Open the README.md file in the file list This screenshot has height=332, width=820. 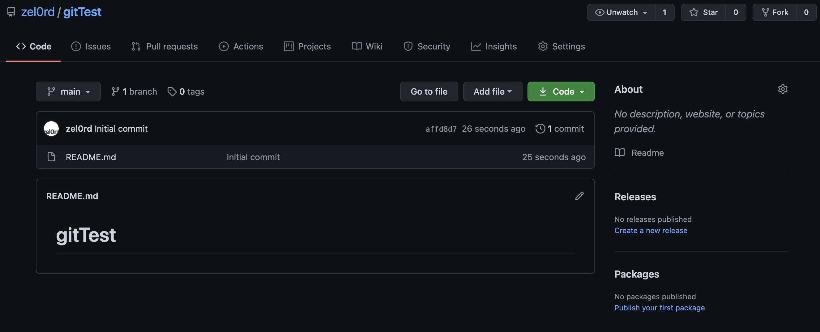[x=91, y=157]
